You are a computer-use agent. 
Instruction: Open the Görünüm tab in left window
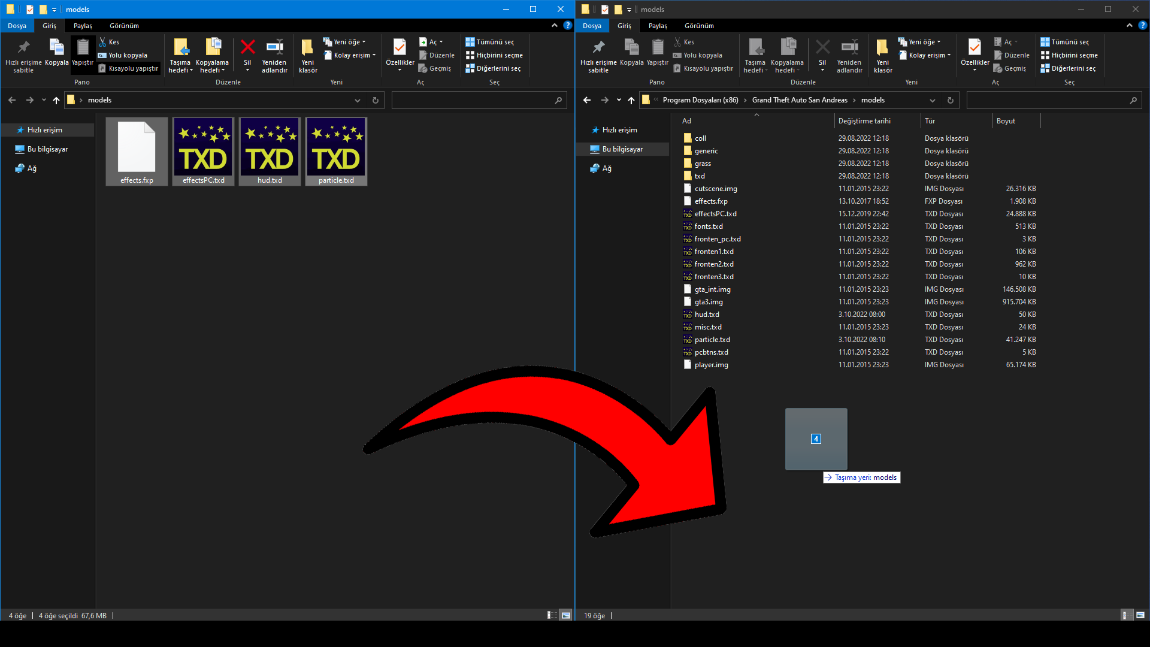124,26
